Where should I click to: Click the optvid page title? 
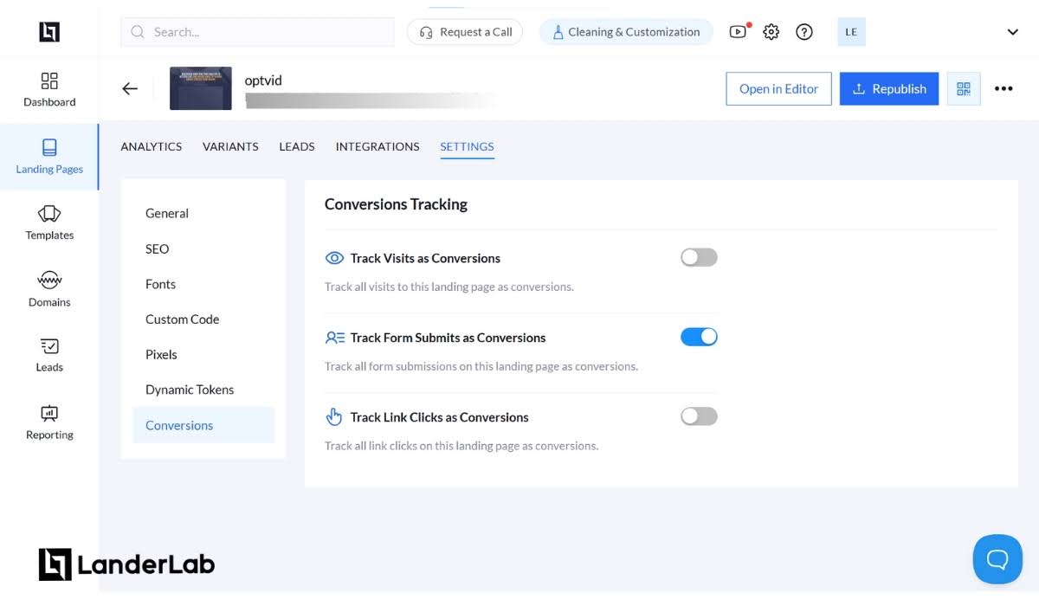(x=263, y=81)
